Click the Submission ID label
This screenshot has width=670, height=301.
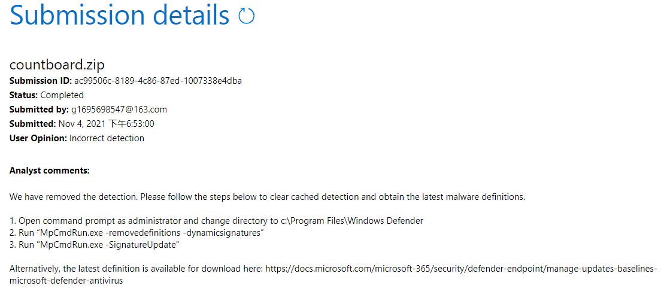40,80
